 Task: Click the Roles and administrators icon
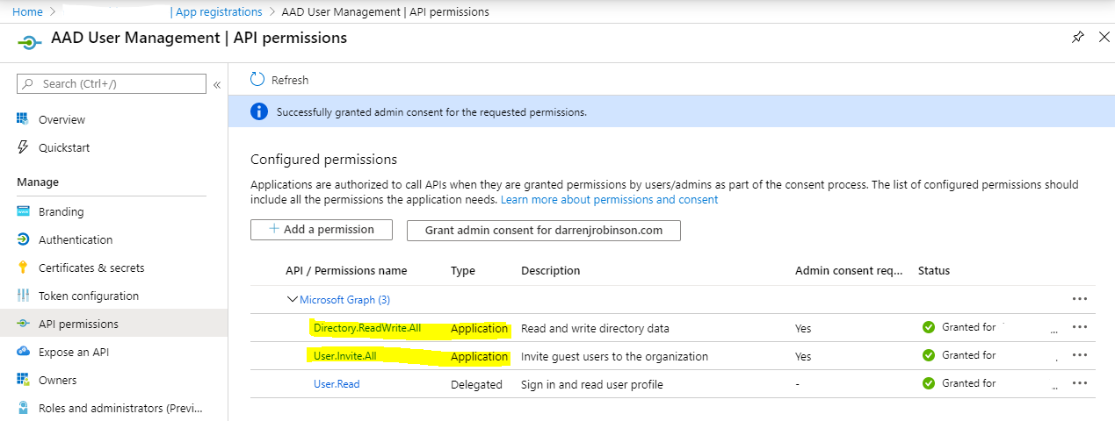pos(23,408)
